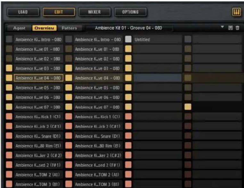Select first column Ambience Ki... Snare (D1)
The height and width of the screenshot is (188, 244).
(38, 136)
